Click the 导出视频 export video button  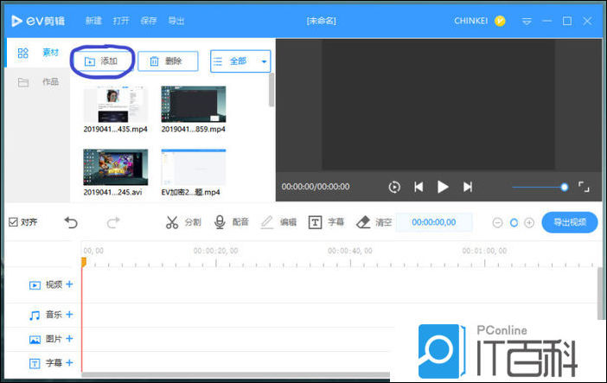570,222
